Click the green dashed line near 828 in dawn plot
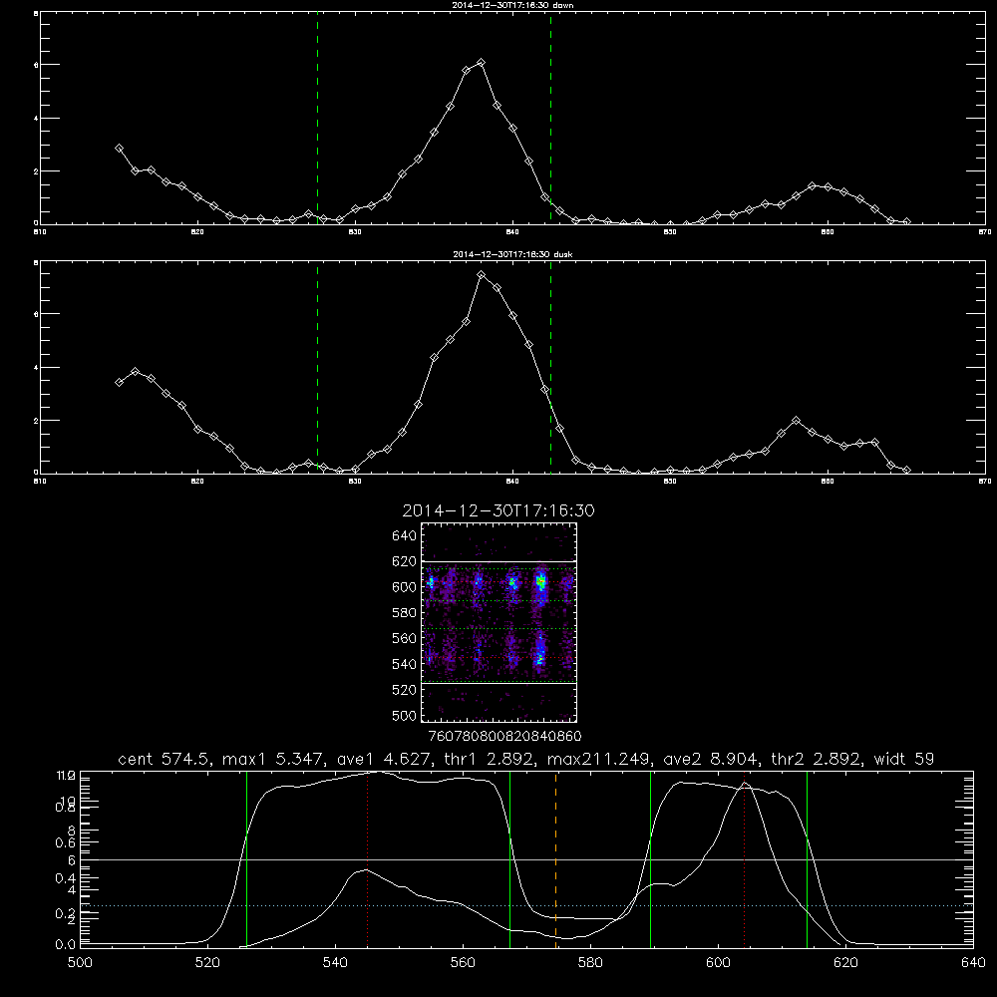This screenshot has height=997, width=997. (x=317, y=118)
